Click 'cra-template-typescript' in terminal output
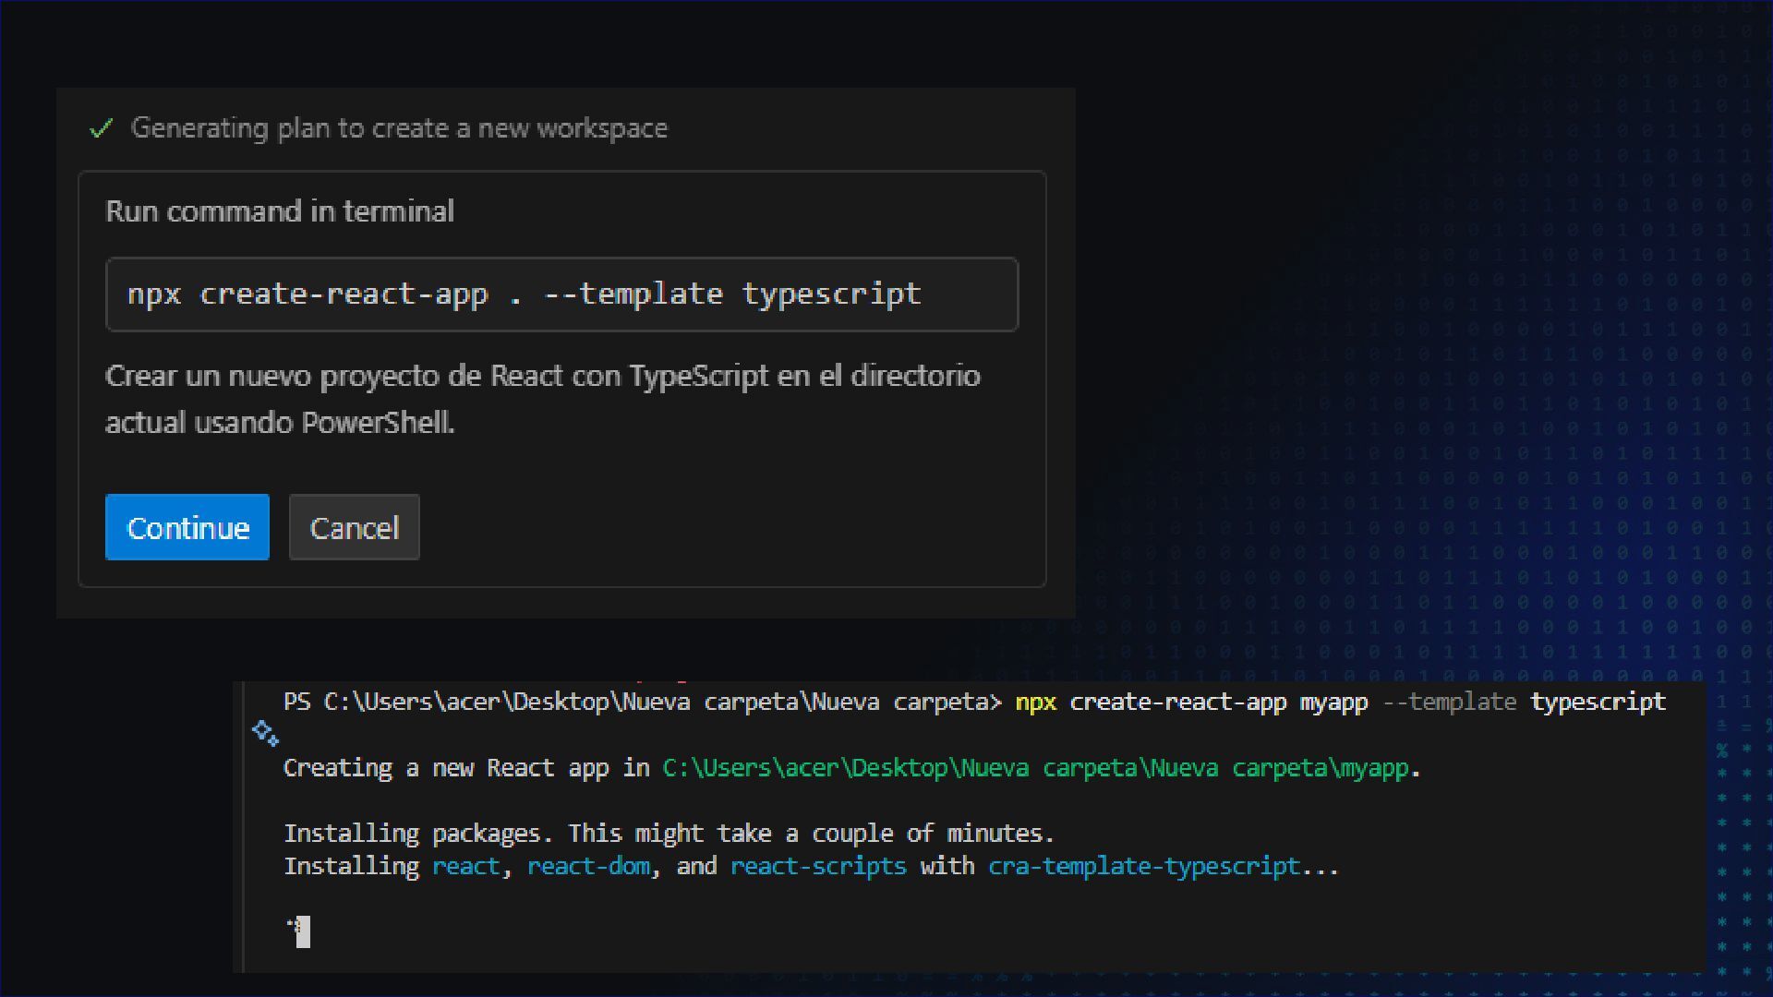The image size is (1773, 997). (x=1144, y=867)
